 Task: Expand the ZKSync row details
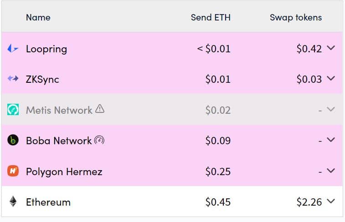(331, 79)
